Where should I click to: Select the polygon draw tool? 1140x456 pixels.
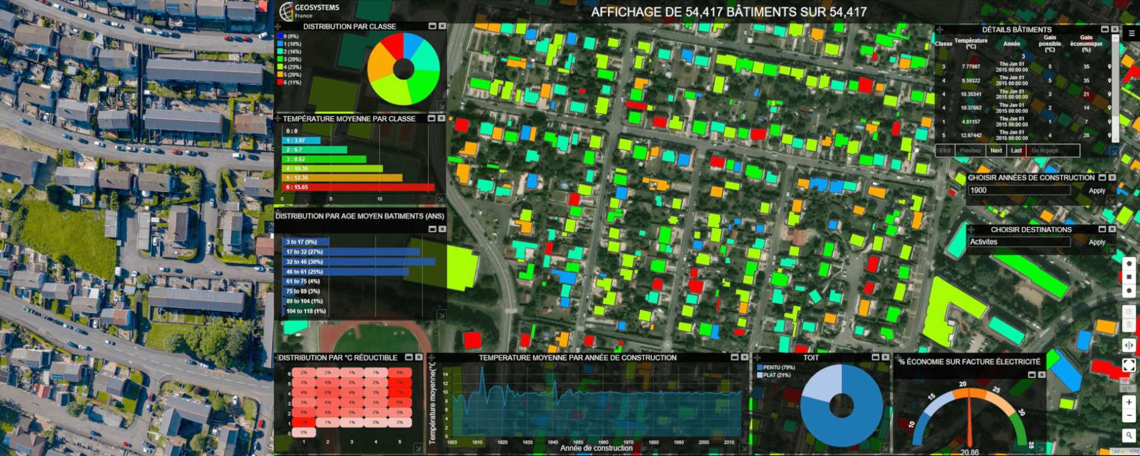[x=1129, y=264]
